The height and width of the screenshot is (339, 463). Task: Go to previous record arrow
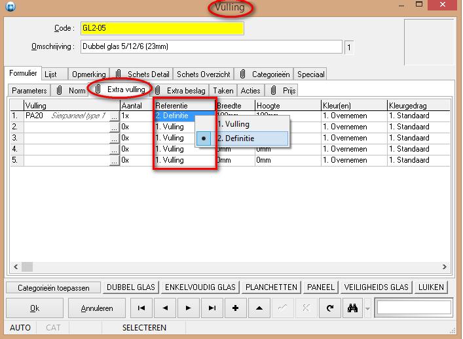tap(165, 308)
